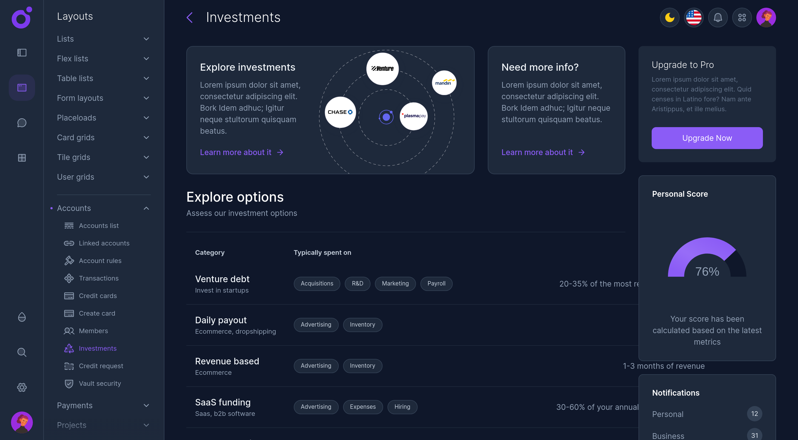Click the Upgrade Now button

(707, 138)
